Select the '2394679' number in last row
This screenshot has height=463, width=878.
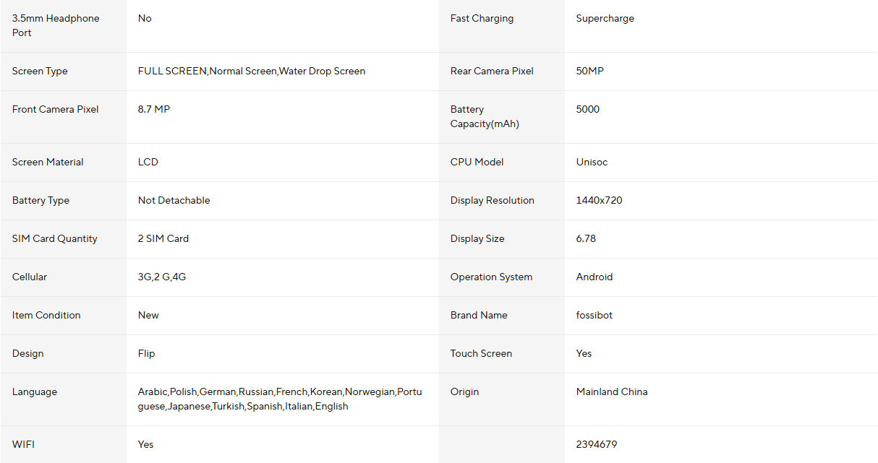click(x=596, y=444)
